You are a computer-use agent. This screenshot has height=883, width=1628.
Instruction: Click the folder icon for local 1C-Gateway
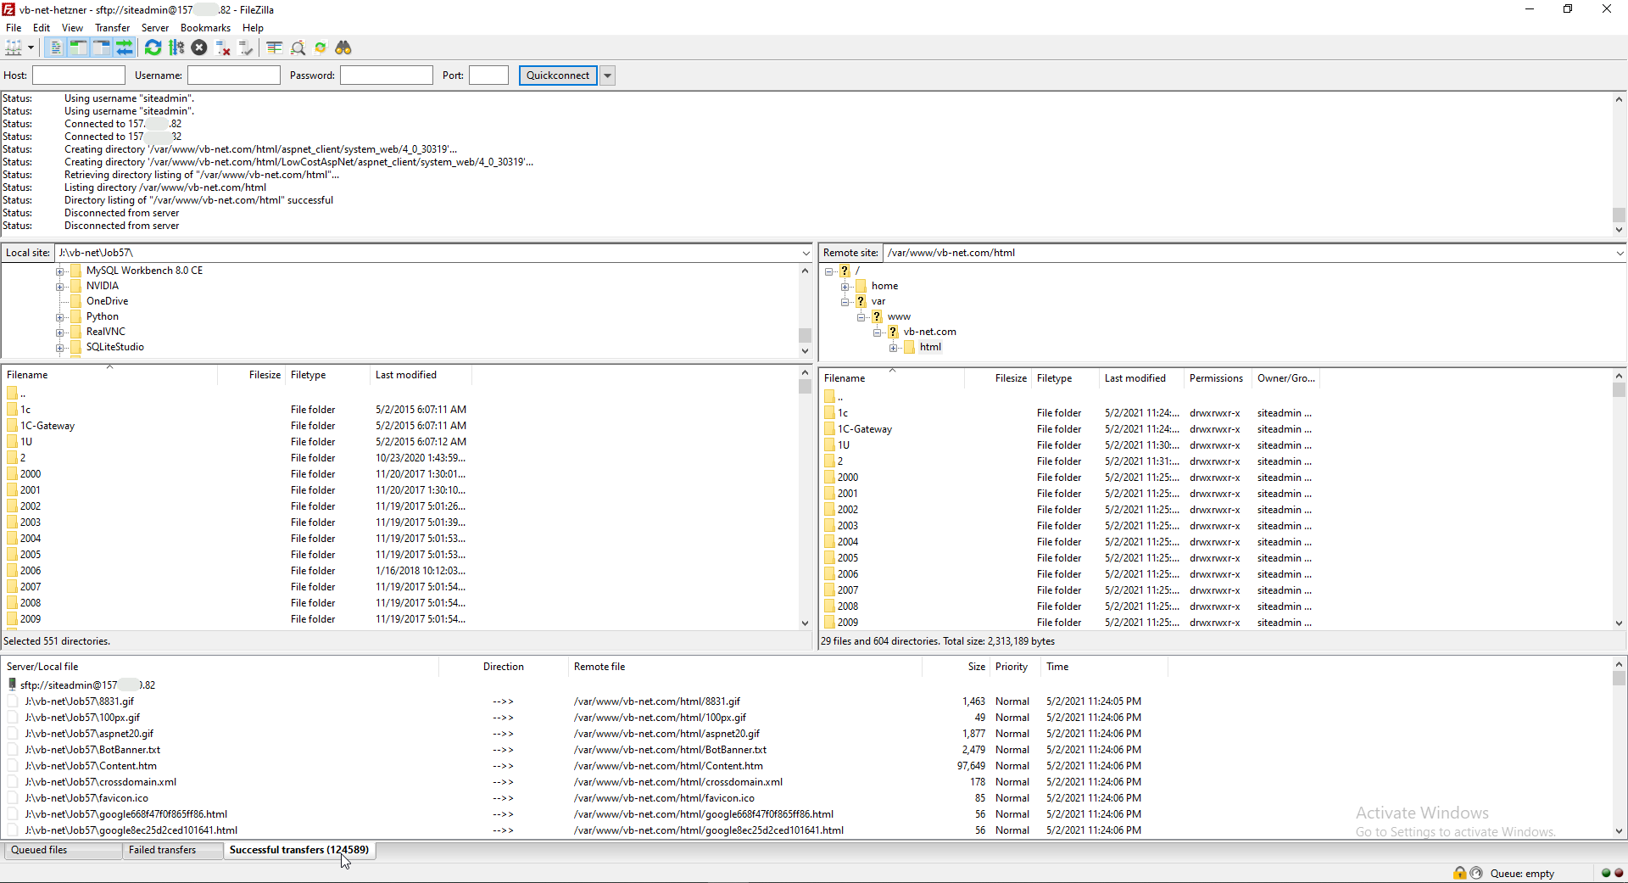13,426
